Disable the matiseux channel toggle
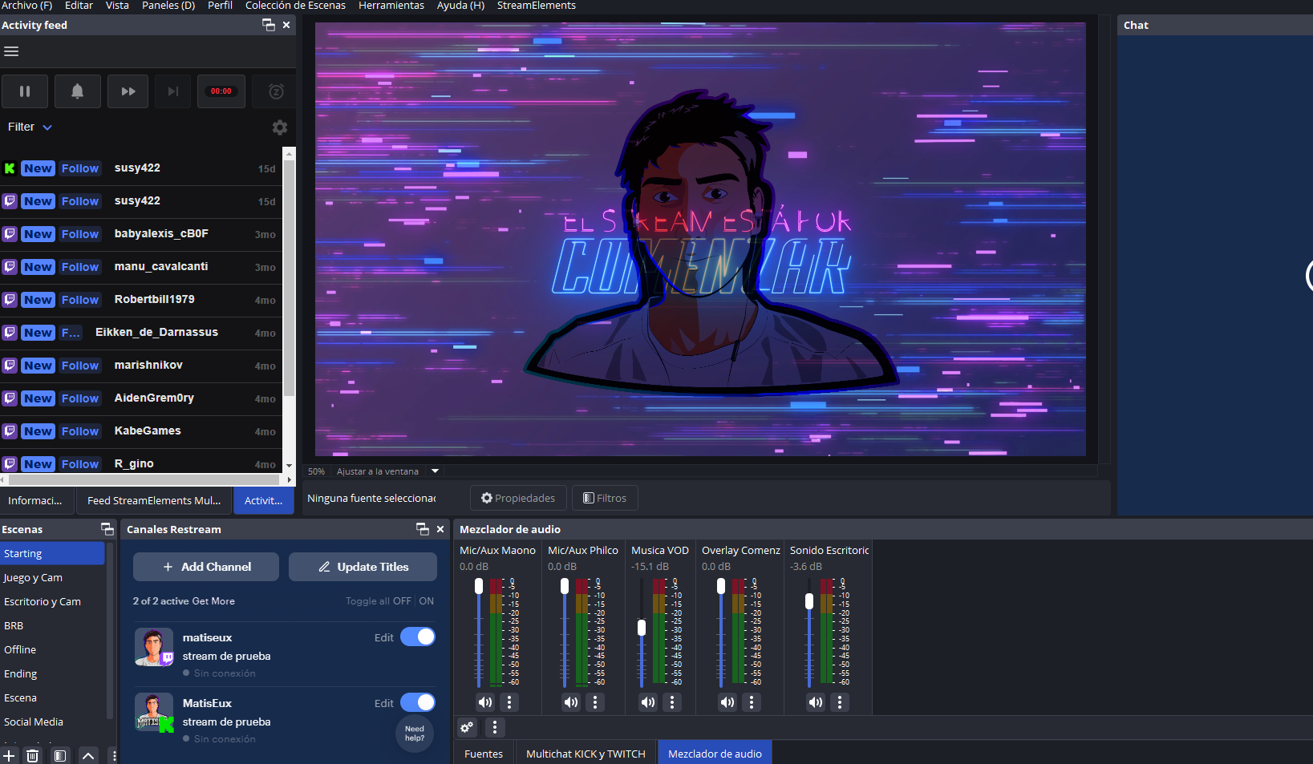 (417, 637)
